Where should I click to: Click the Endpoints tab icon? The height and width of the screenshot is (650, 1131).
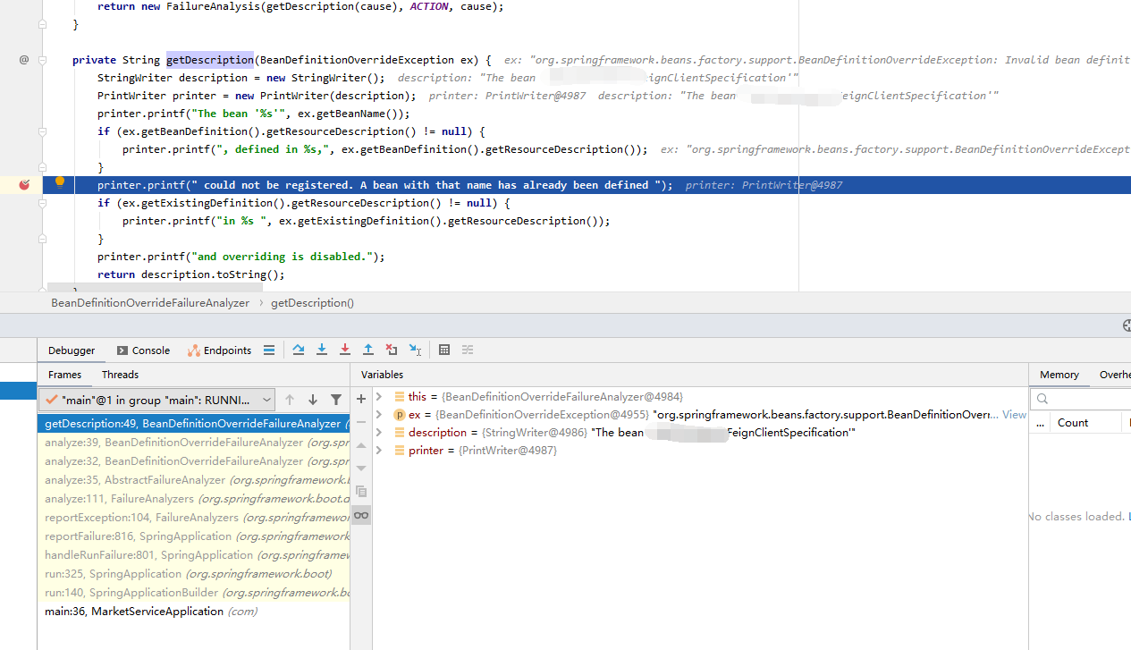[193, 350]
